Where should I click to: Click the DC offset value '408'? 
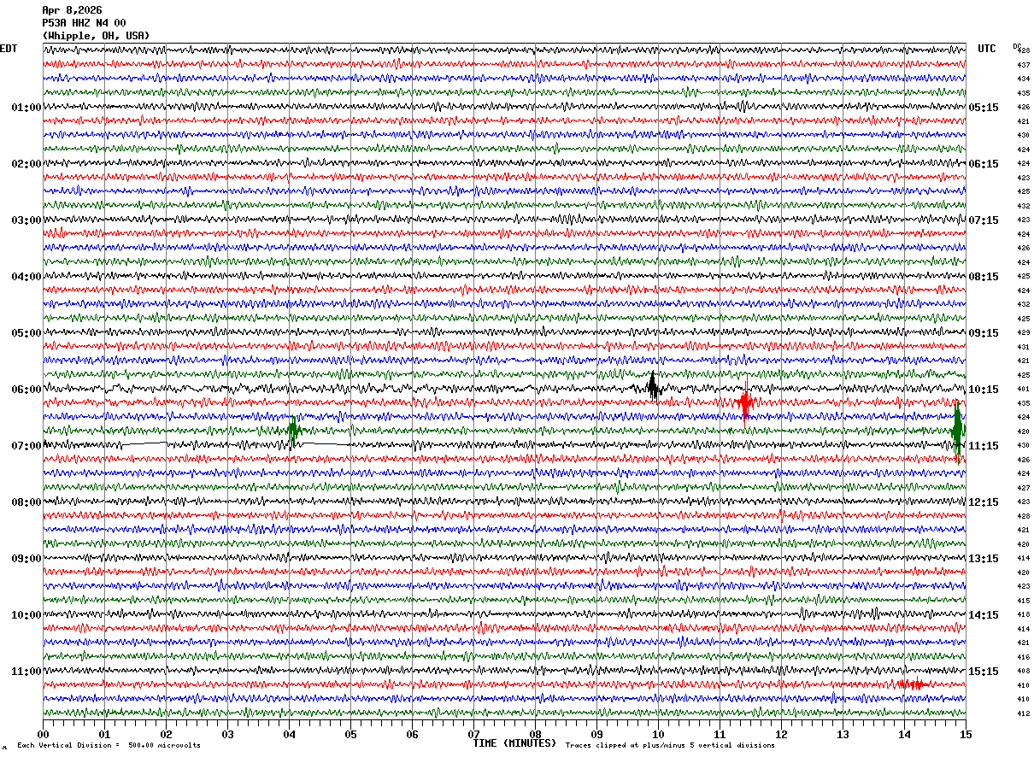click(1023, 671)
